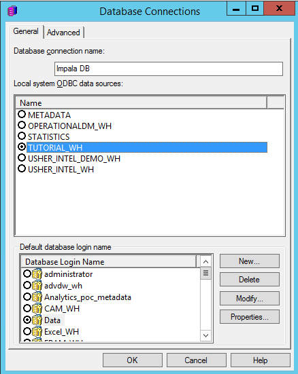
Task: Select the METADATA data source radio button
Action: [x=22, y=115]
